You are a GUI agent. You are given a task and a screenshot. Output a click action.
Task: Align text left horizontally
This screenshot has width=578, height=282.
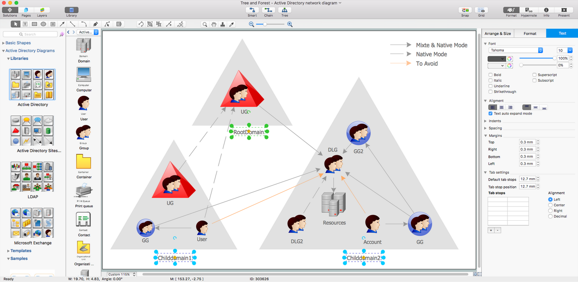pyautogui.click(x=493, y=107)
